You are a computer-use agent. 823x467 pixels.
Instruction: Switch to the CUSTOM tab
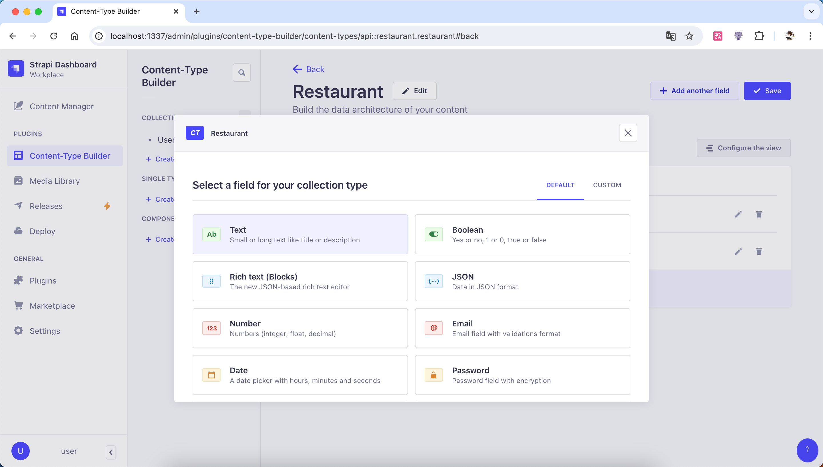607,185
